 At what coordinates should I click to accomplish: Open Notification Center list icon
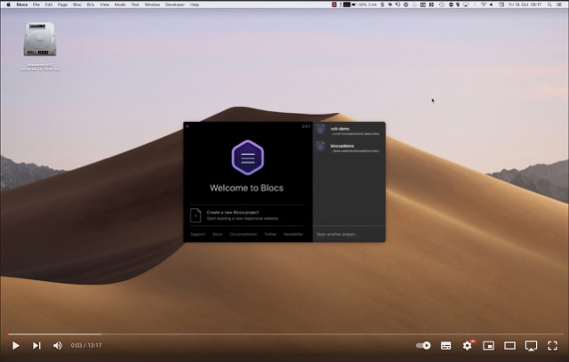[559, 4]
